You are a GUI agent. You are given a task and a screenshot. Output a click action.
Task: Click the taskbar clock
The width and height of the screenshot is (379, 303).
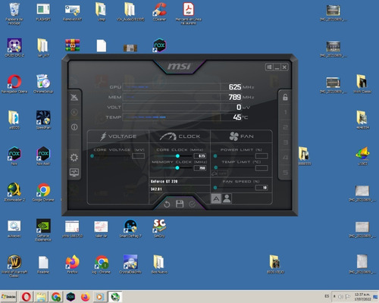coord(363,297)
